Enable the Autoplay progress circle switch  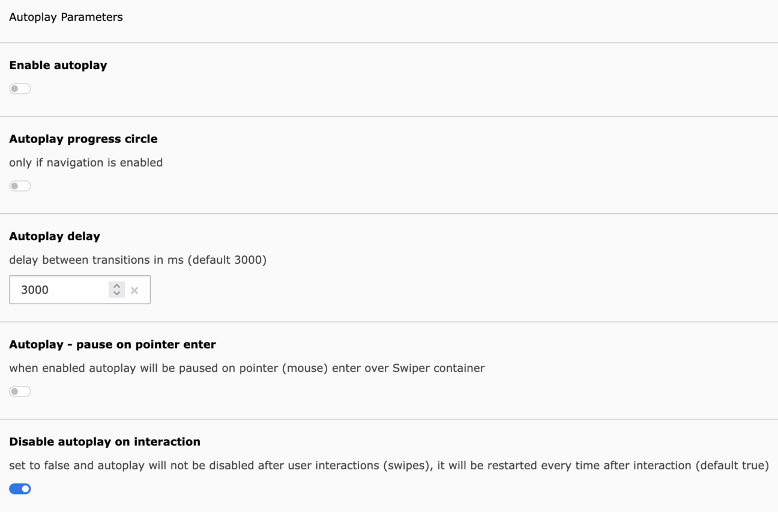[20, 186]
